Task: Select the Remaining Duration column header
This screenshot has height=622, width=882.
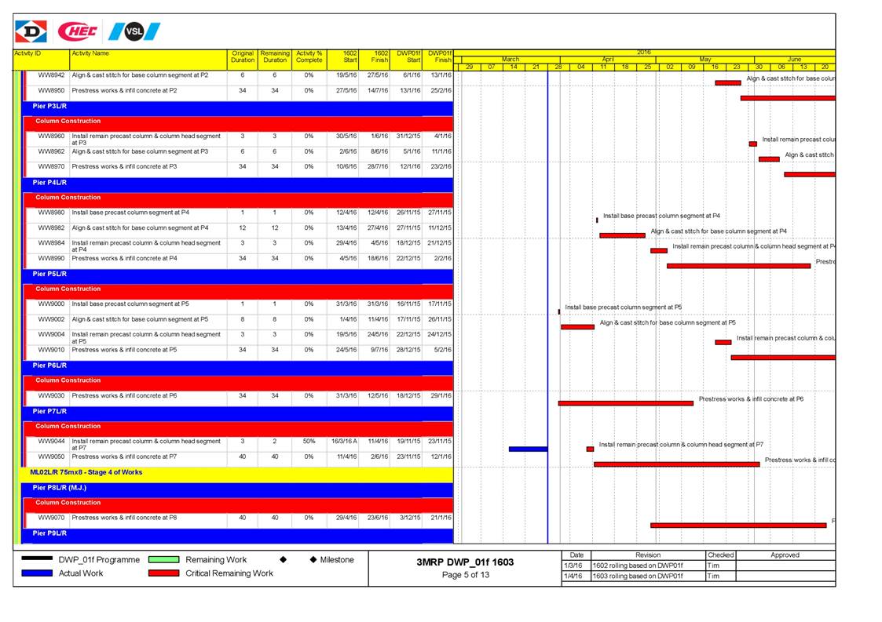Action: tap(275, 60)
